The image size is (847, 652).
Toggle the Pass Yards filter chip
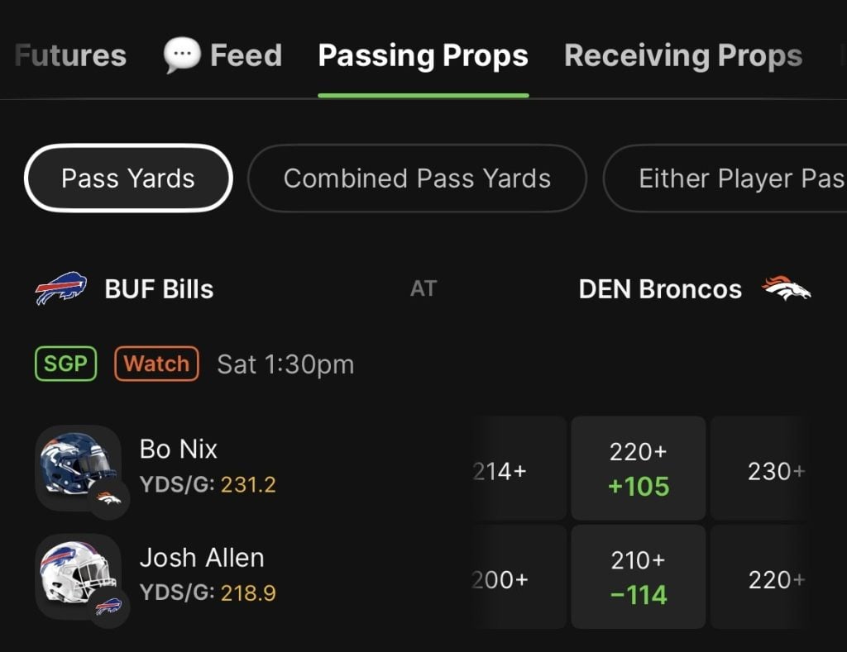127,178
